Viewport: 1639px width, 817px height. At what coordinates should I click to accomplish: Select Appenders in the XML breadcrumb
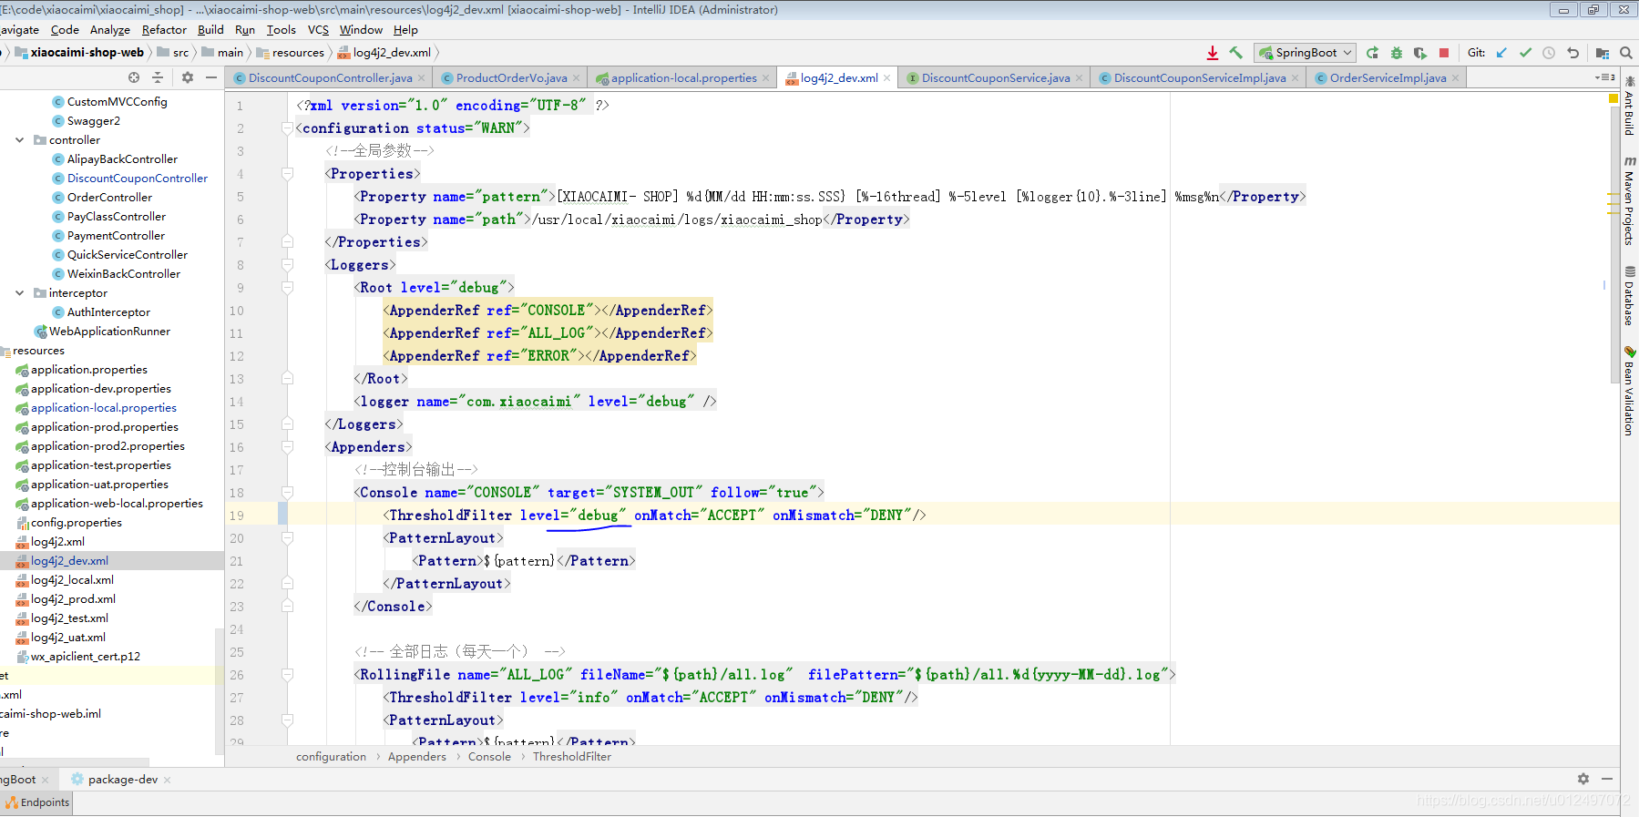416,756
